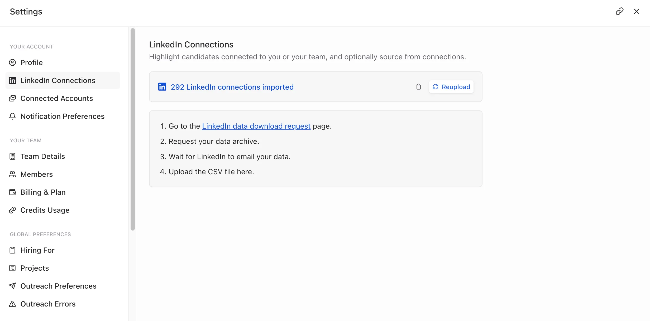Open Team Details
The image size is (650, 321).
(63, 156)
